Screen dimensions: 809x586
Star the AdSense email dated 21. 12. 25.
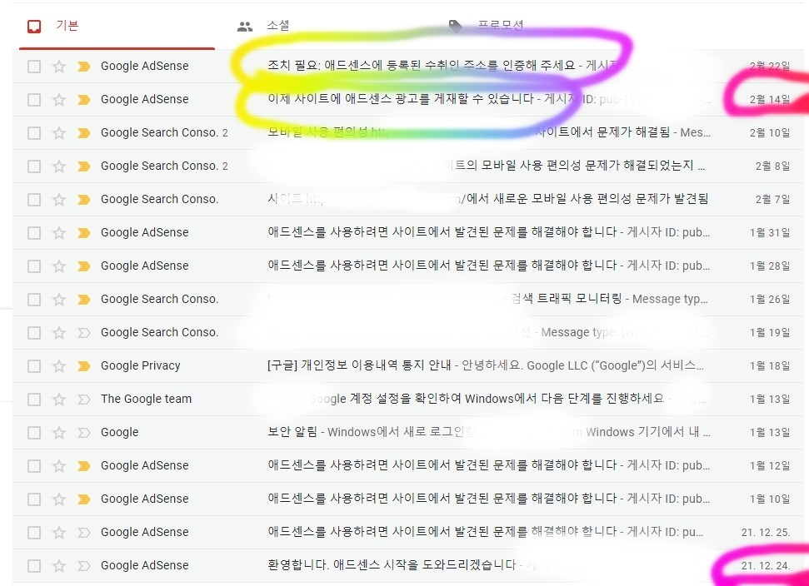59,533
